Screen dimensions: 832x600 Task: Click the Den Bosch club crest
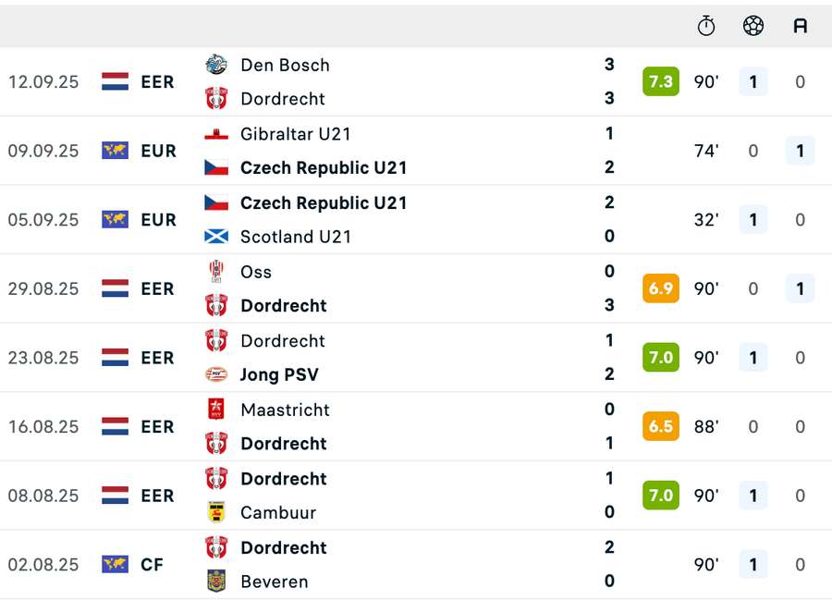click(216, 65)
